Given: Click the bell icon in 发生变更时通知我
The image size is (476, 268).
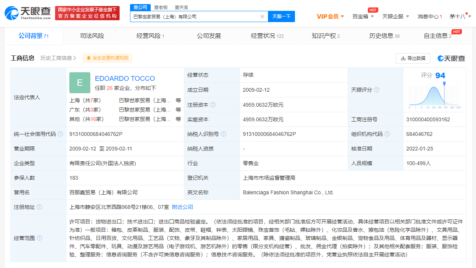Looking at the screenshot, I should tap(89, 58).
